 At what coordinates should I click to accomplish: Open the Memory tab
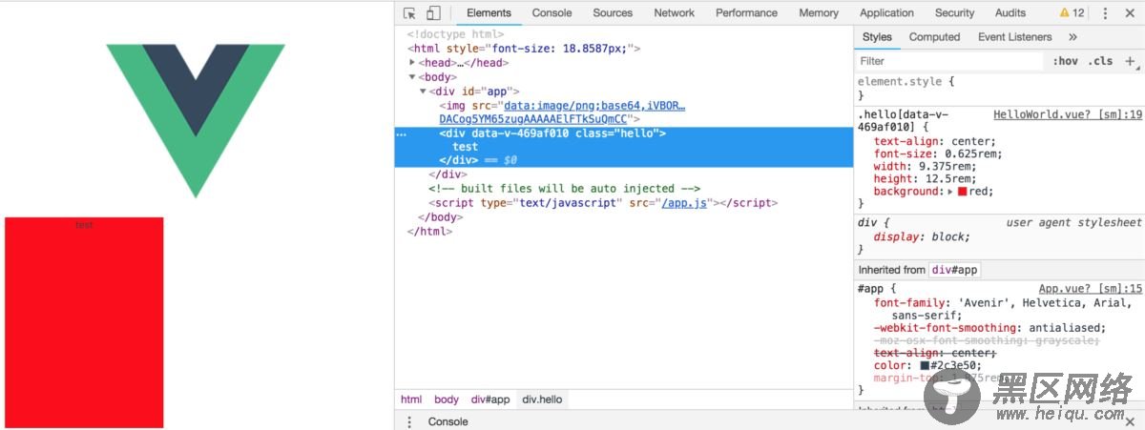tap(819, 13)
